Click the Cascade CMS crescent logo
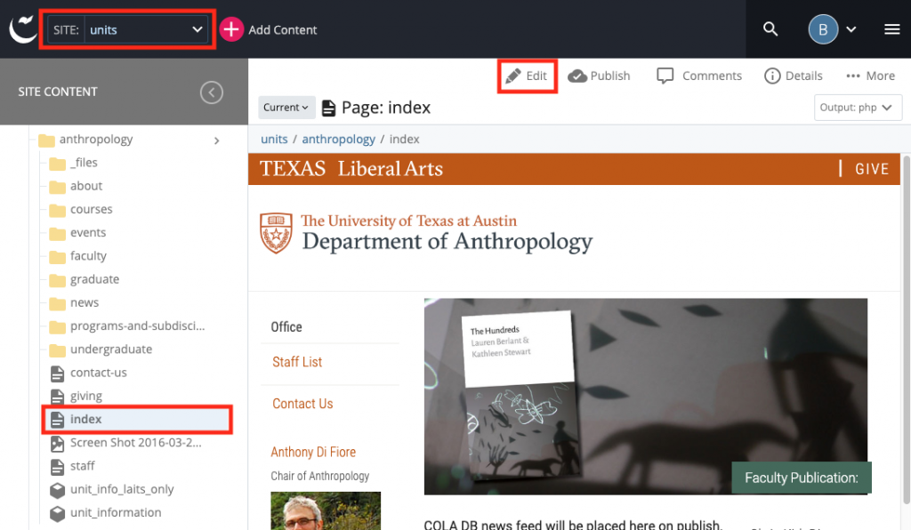The image size is (911, 530). click(x=22, y=29)
